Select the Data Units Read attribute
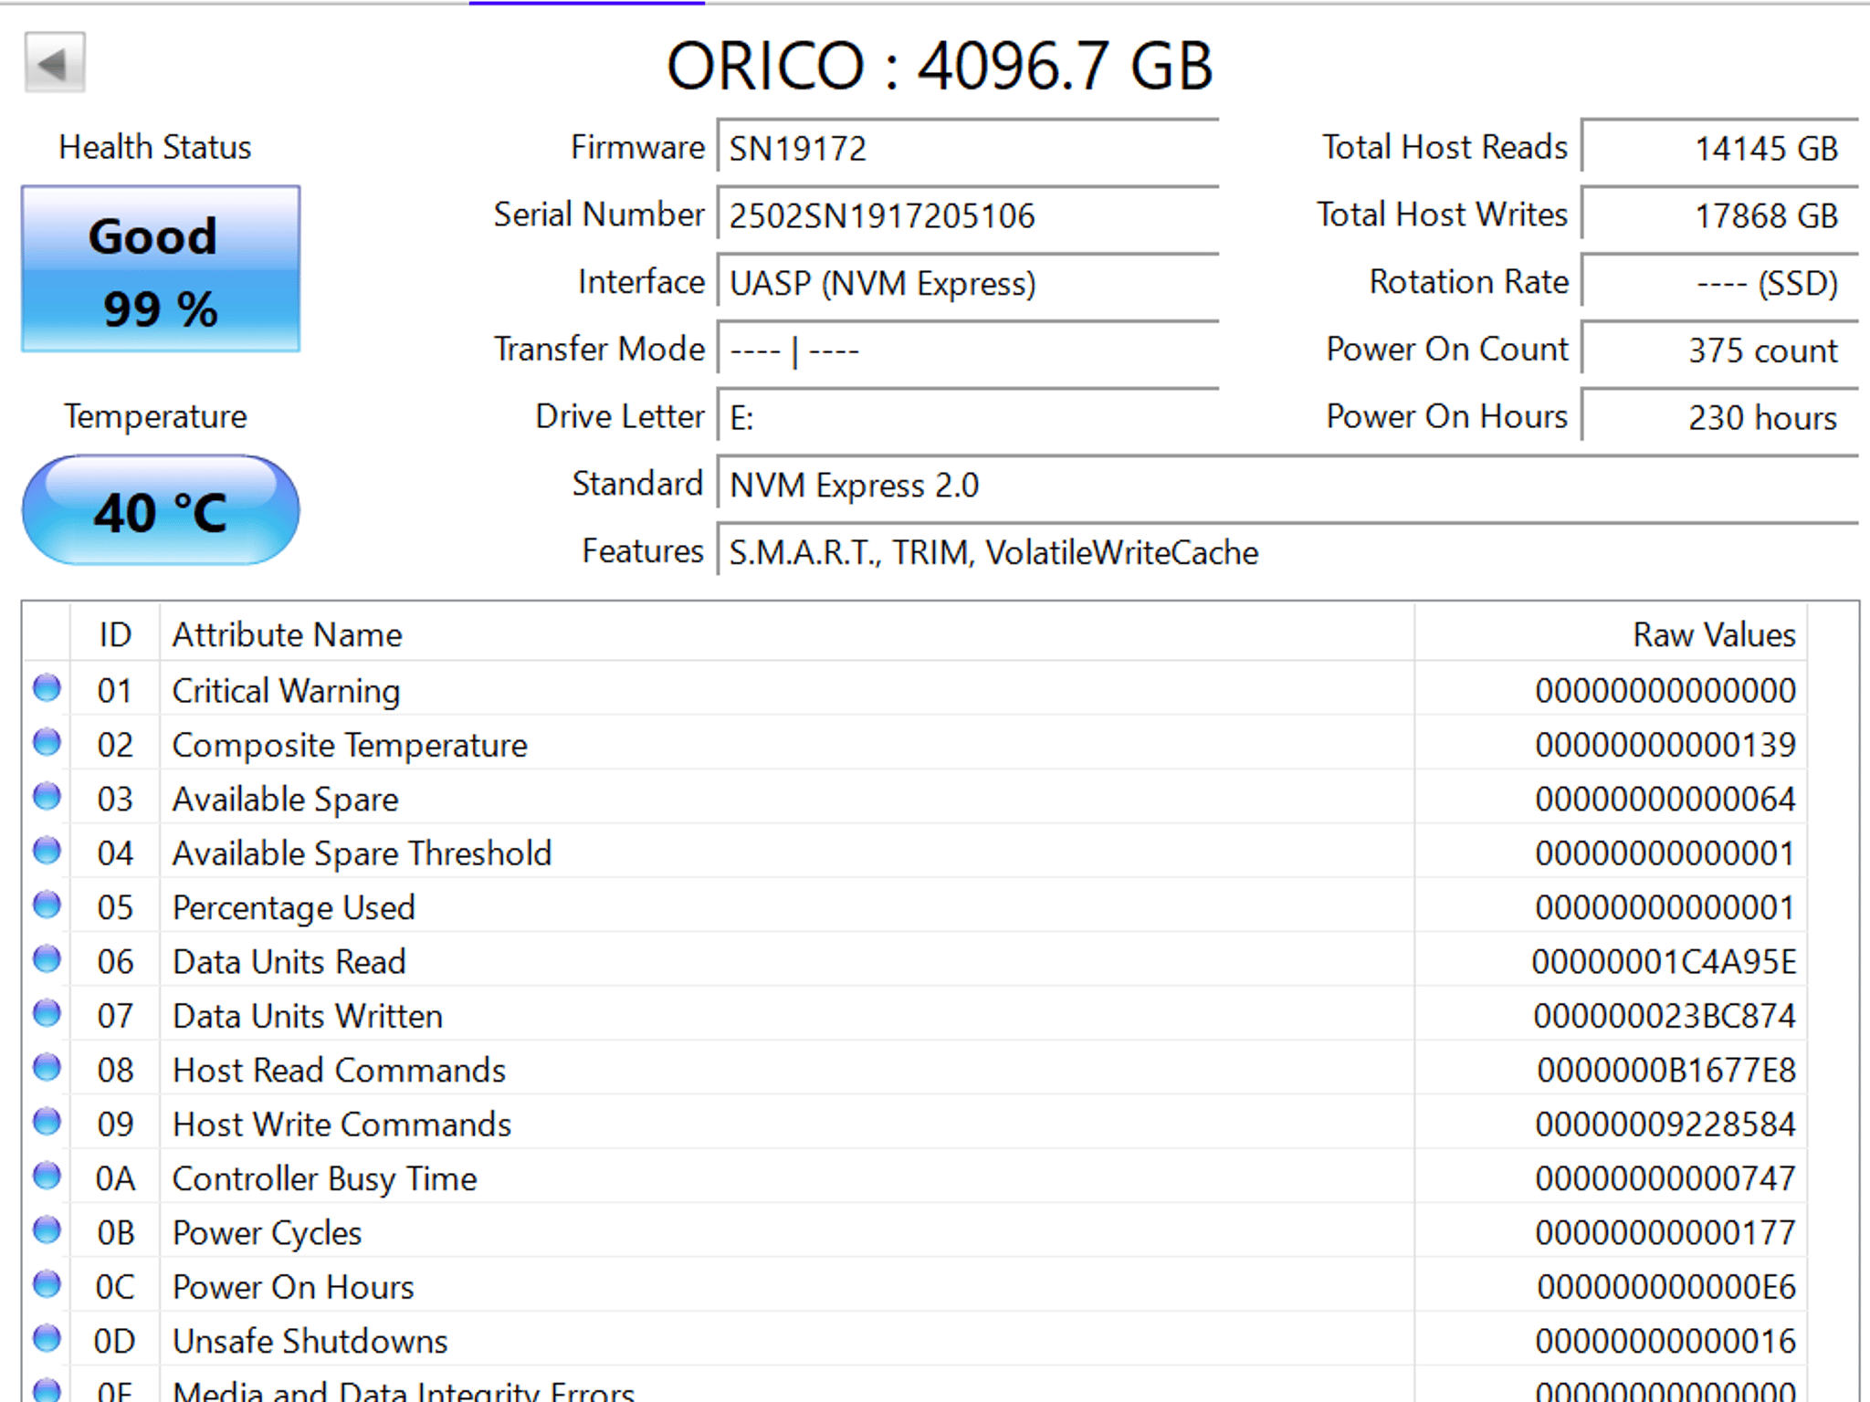This screenshot has width=1870, height=1402. click(289, 962)
